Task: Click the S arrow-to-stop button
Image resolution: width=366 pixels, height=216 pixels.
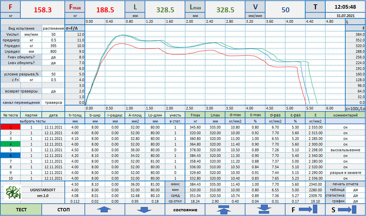Action: tap(345, 209)
